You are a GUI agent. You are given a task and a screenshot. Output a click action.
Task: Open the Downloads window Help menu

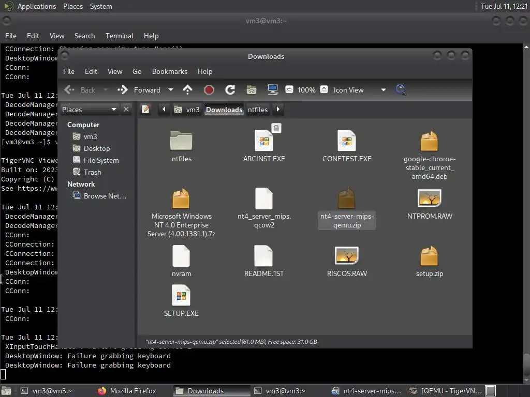click(205, 71)
